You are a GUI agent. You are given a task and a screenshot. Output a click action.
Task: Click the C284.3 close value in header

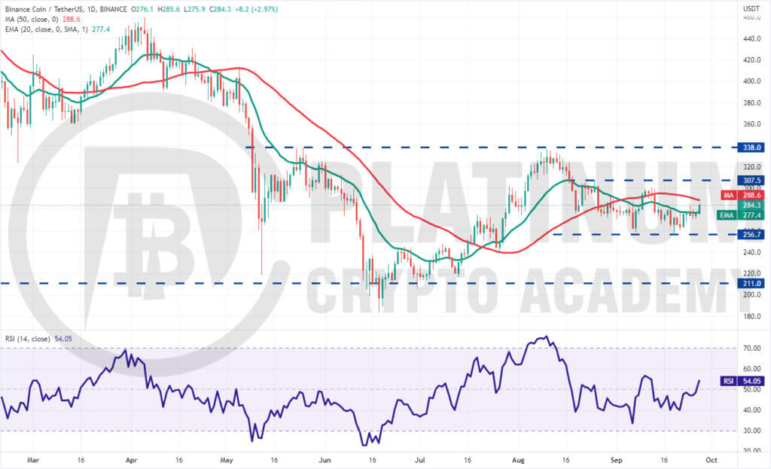coord(220,9)
